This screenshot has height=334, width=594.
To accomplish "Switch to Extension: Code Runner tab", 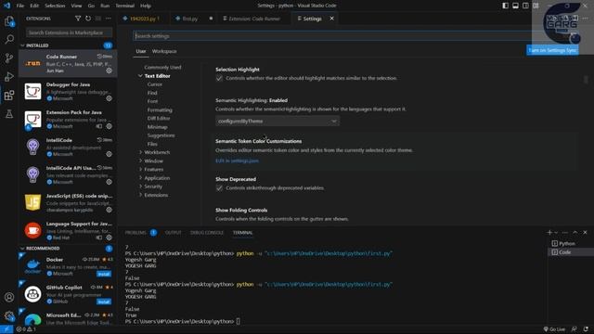I will click(x=254, y=19).
